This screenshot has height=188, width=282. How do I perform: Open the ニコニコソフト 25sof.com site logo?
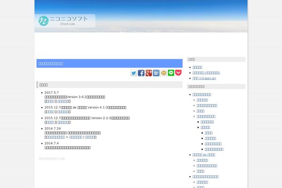click(x=65, y=21)
